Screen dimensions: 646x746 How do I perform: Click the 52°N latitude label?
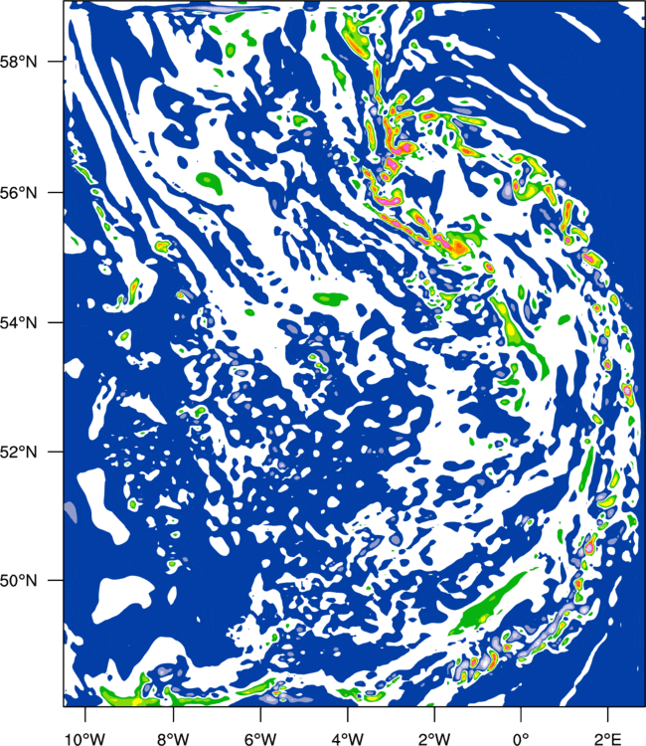19,452
